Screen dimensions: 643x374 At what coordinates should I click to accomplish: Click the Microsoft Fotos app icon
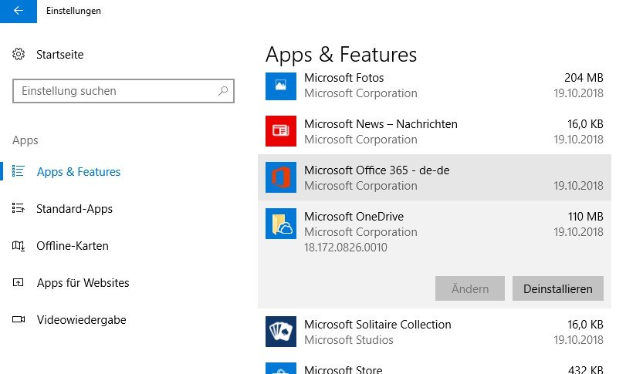[x=281, y=85]
